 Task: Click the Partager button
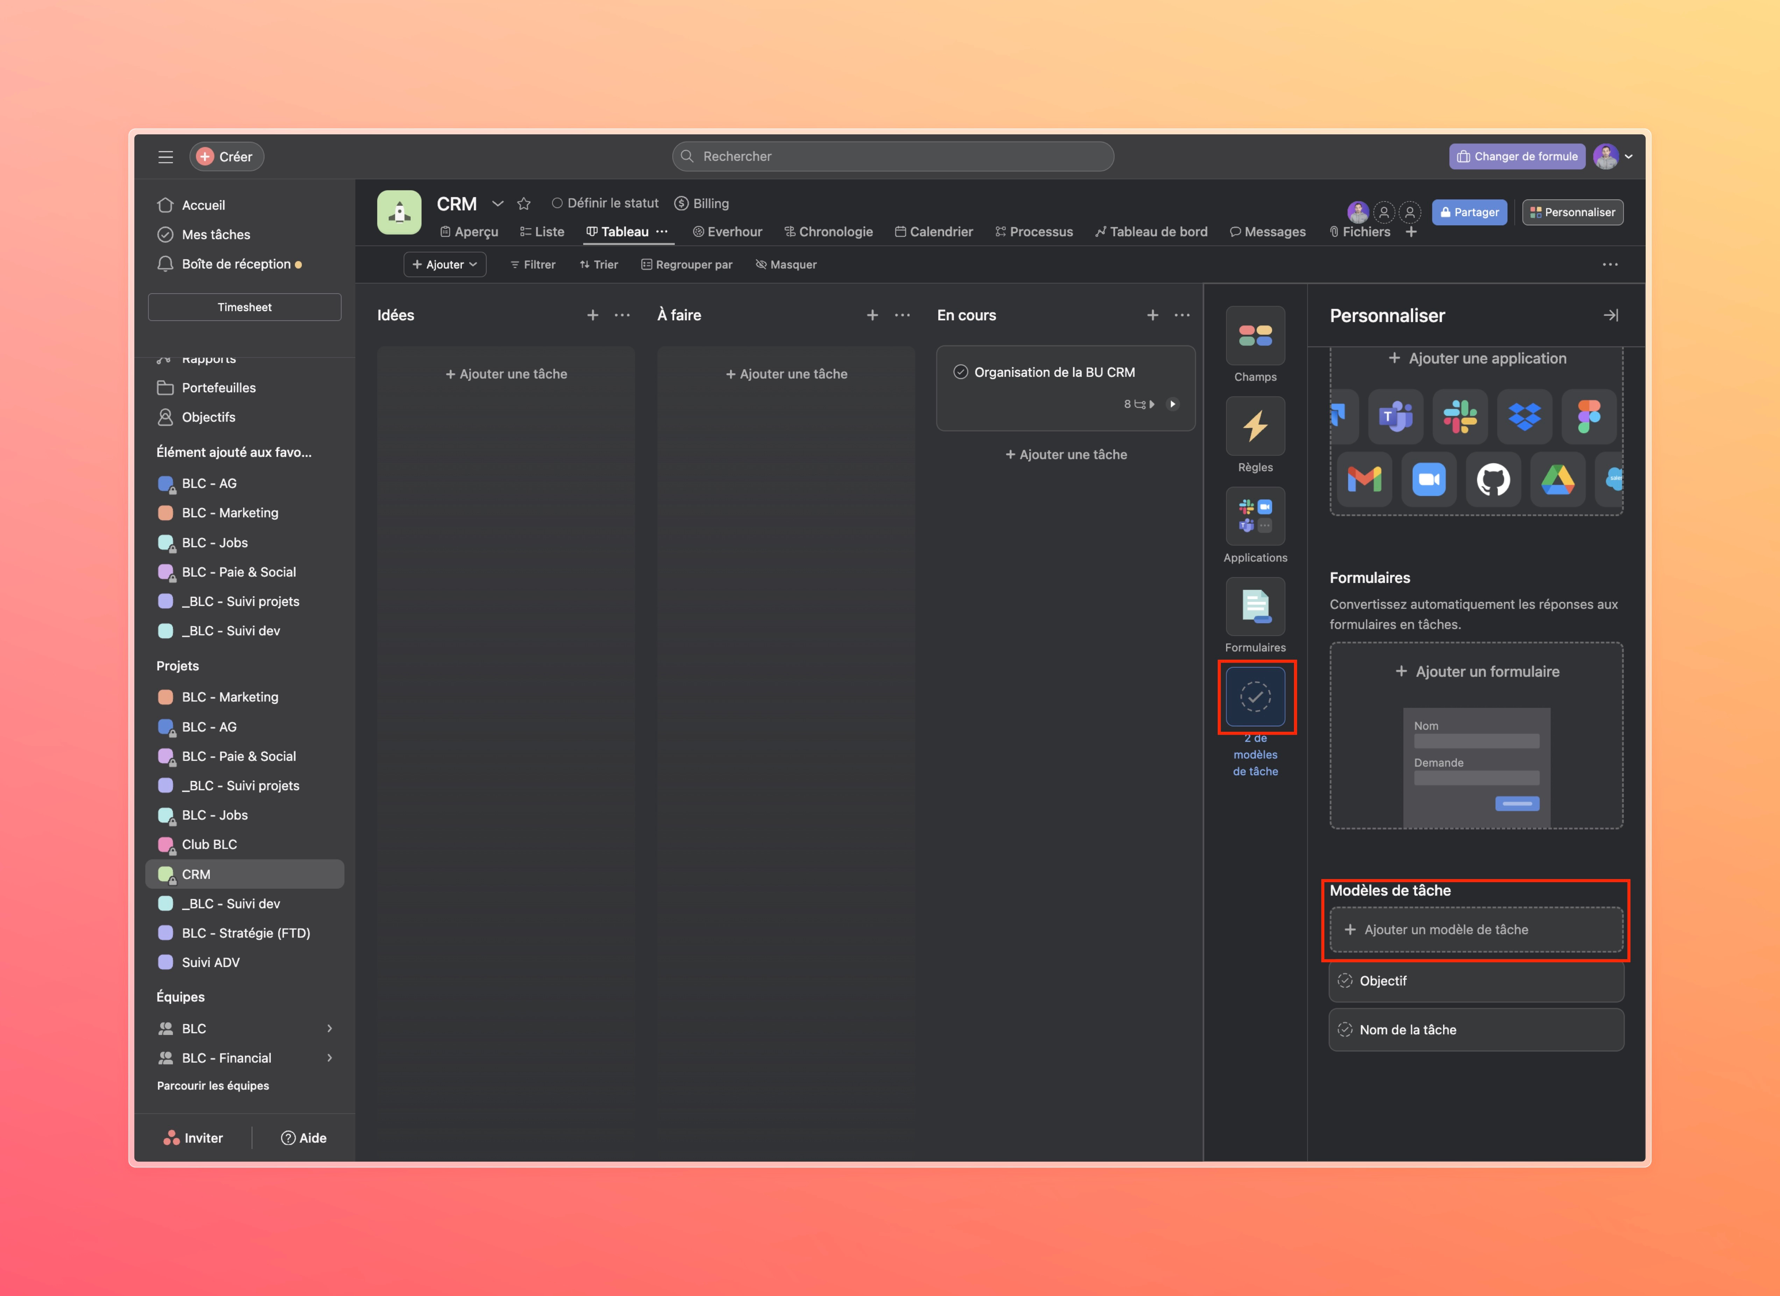(x=1469, y=213)
